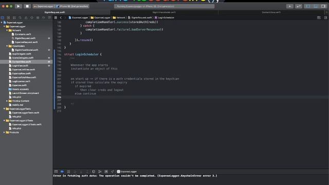Collapse the ViewModels folder

click(x=7, y=46)
